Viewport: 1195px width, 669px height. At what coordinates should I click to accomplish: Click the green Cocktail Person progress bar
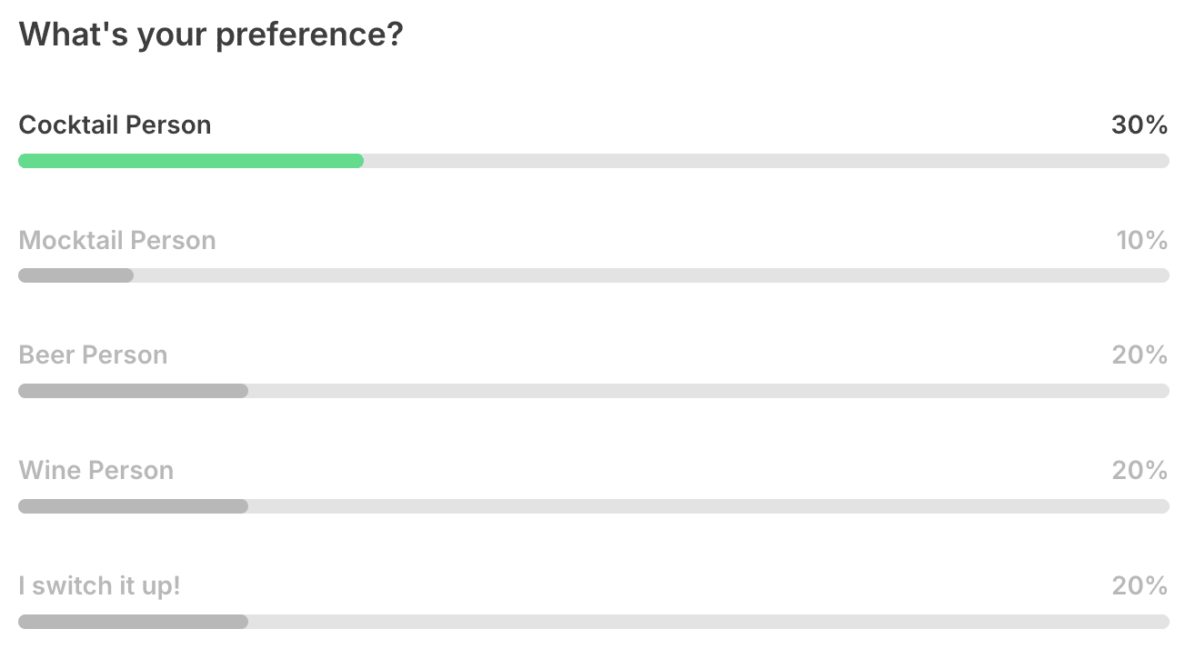point(191,161)
